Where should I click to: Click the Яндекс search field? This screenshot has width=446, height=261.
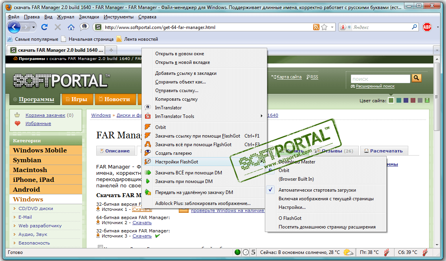(x=382, y=27)
